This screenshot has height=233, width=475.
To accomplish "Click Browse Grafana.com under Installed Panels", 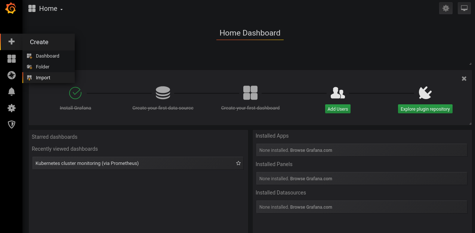I will [x=311, y=179].
